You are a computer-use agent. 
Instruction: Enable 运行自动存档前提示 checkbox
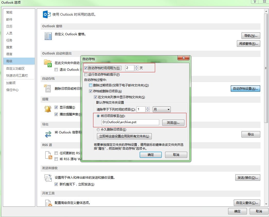point(86,75)
